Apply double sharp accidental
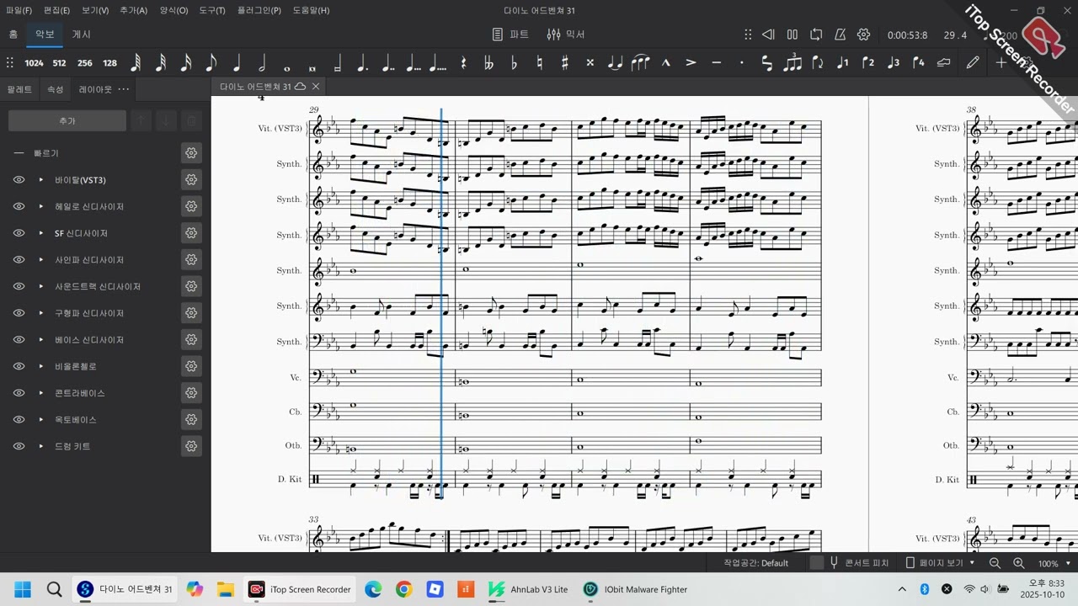The image size is (1078, 606). pos(590,62)
